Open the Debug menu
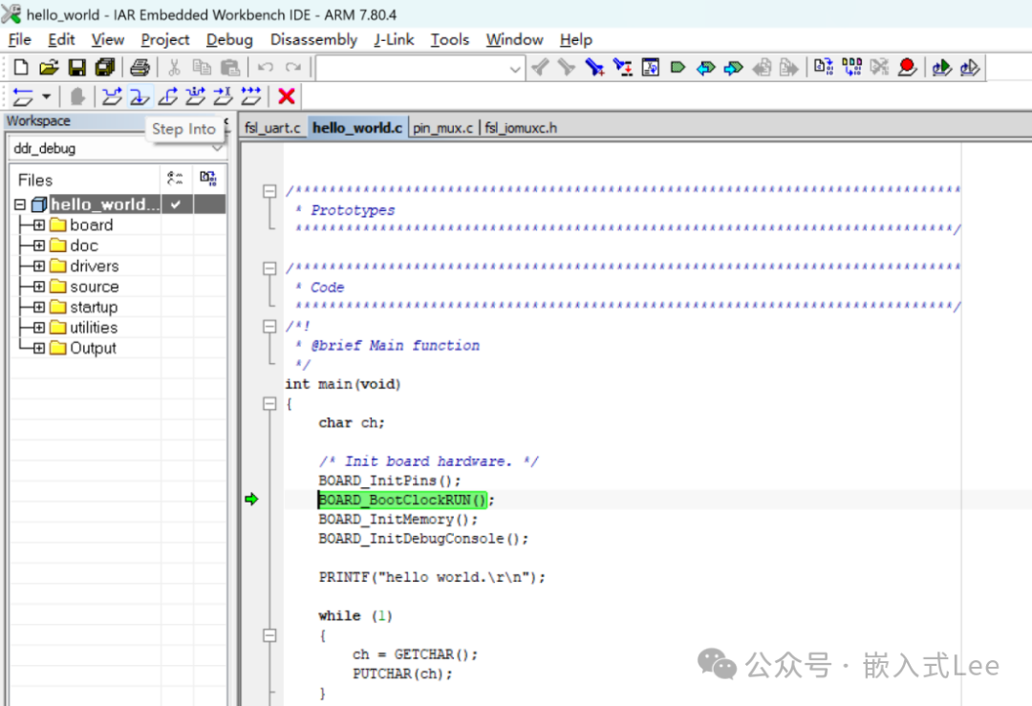Screen dimensions: 1032x706 [228, 39]
